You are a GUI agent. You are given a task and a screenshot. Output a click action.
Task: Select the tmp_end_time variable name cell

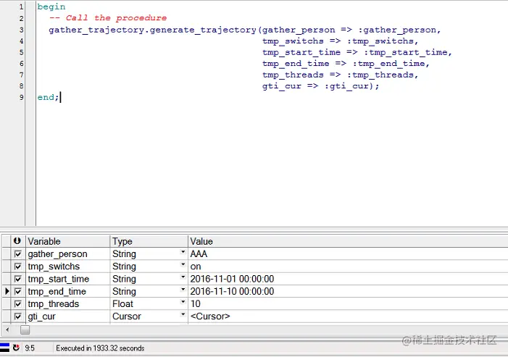67,292
